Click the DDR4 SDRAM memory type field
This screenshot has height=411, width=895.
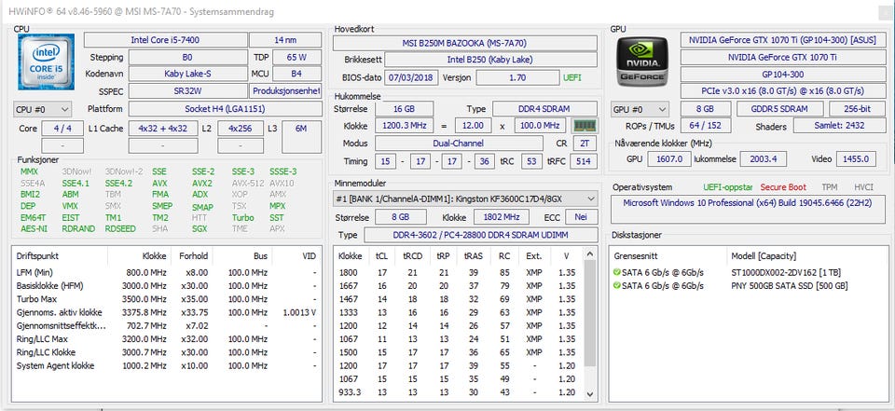(545, 109)
